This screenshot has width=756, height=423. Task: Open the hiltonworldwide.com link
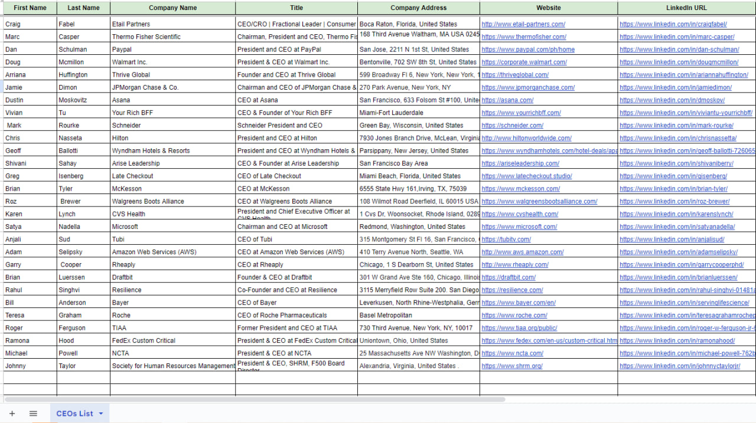(526, 138)
